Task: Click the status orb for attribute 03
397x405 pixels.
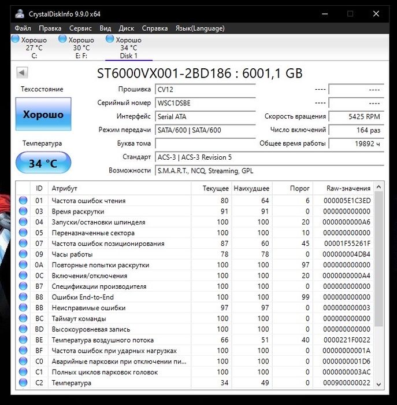Action: coord(23,211)
